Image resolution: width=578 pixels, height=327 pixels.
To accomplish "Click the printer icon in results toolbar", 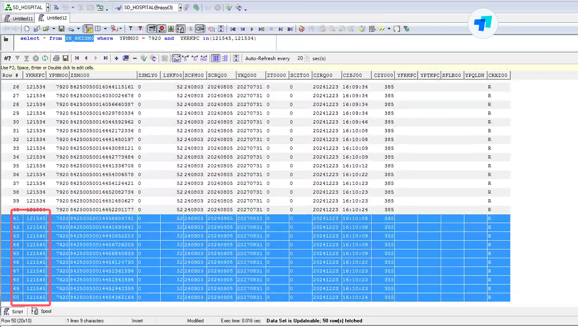I will [x=56, y=58].
